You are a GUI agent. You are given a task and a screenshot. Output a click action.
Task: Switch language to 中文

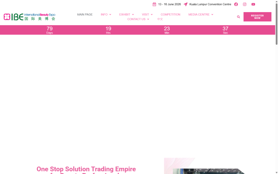pos(160,19)
